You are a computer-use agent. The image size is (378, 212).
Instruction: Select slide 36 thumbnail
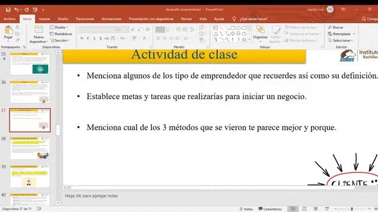point(30,92)
